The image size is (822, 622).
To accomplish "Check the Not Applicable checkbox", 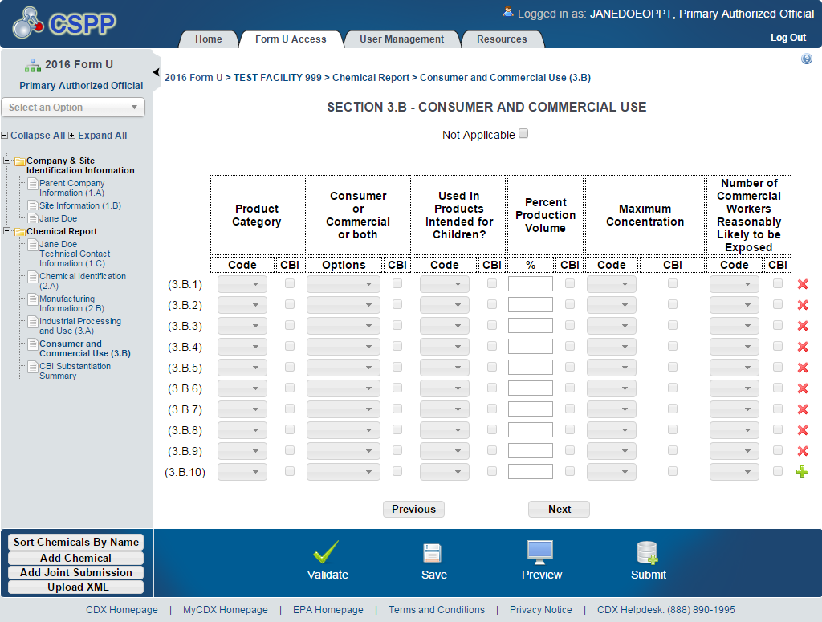I will click(x=523, y=134).
